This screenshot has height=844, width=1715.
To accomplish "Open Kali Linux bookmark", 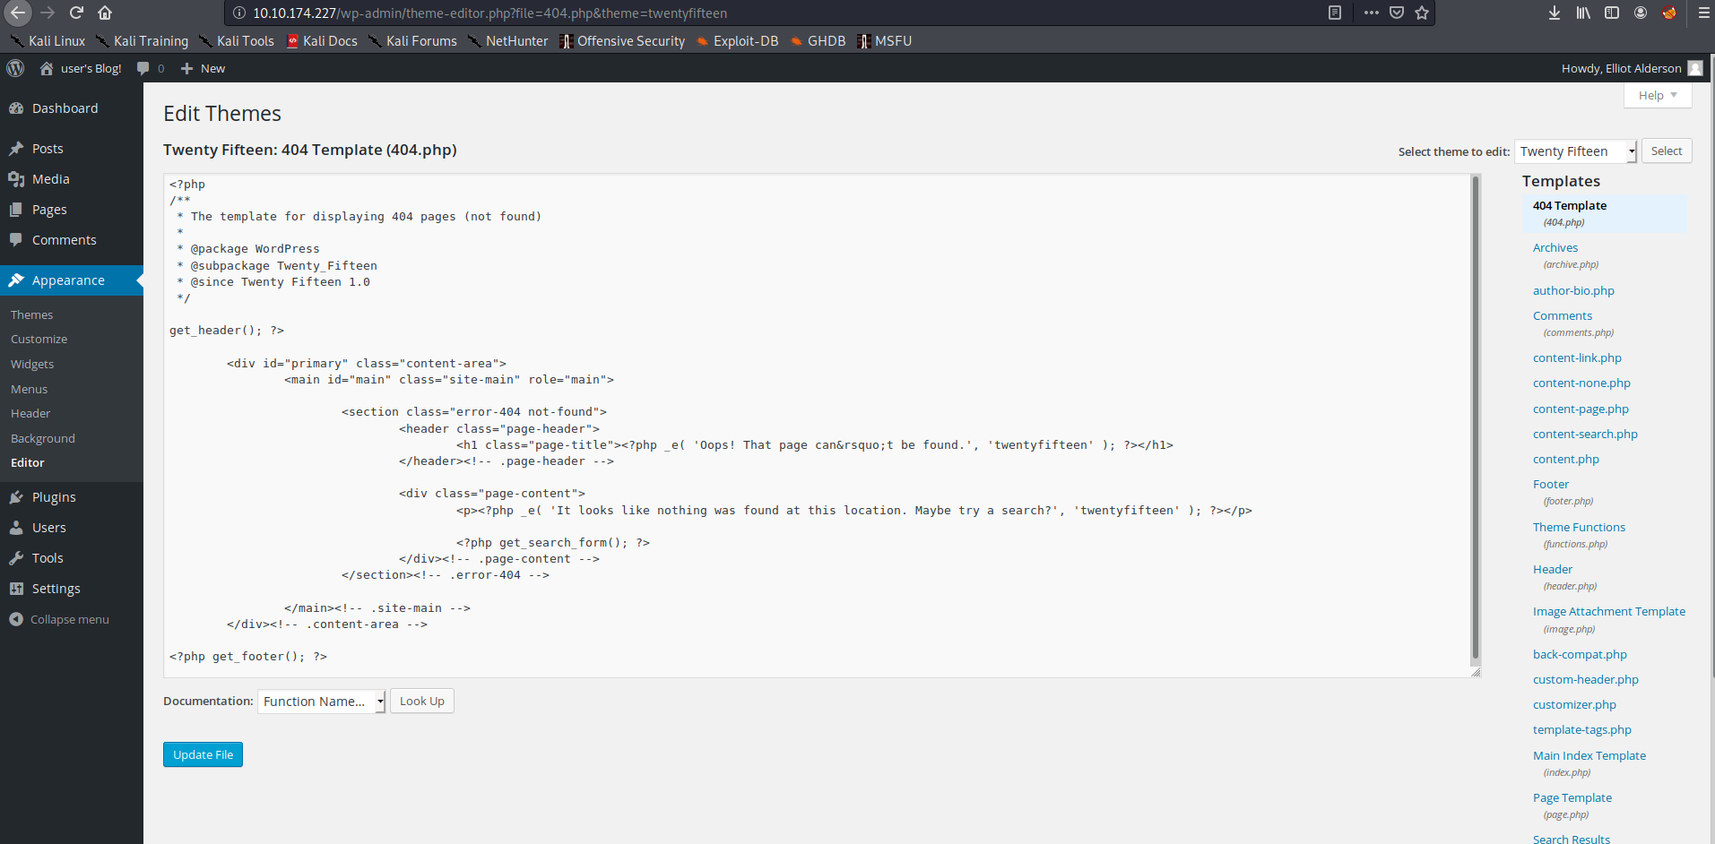I will [x=48, y=41].
